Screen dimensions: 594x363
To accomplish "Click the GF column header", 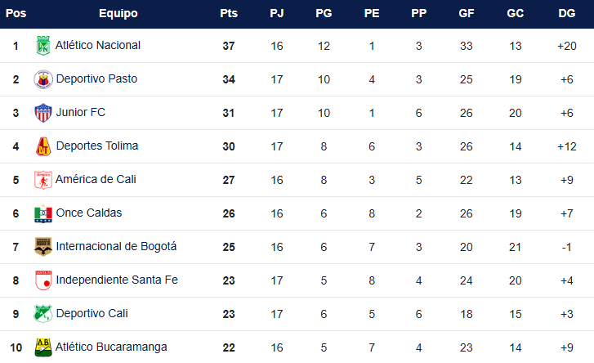I will coord(467,14).
